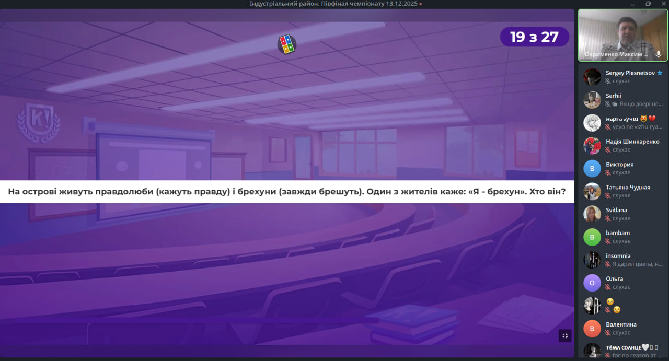The image size is (669, 361).
Task: Click the K! laurel logo watermark
Action: tap(39, 122)
